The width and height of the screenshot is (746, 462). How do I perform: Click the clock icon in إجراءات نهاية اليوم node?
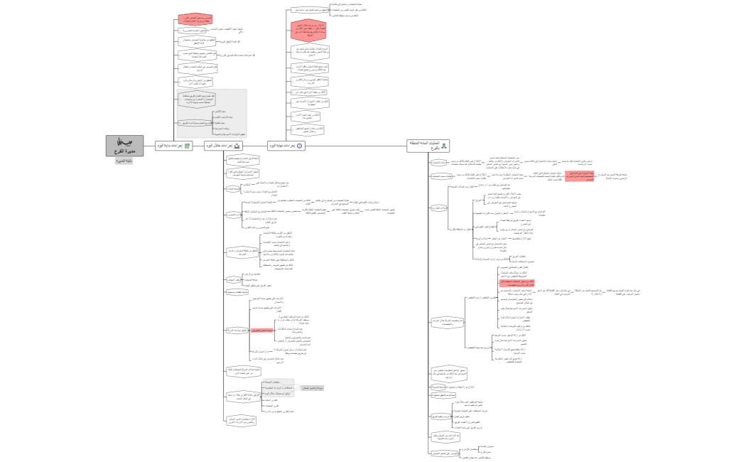click(299, 146)
